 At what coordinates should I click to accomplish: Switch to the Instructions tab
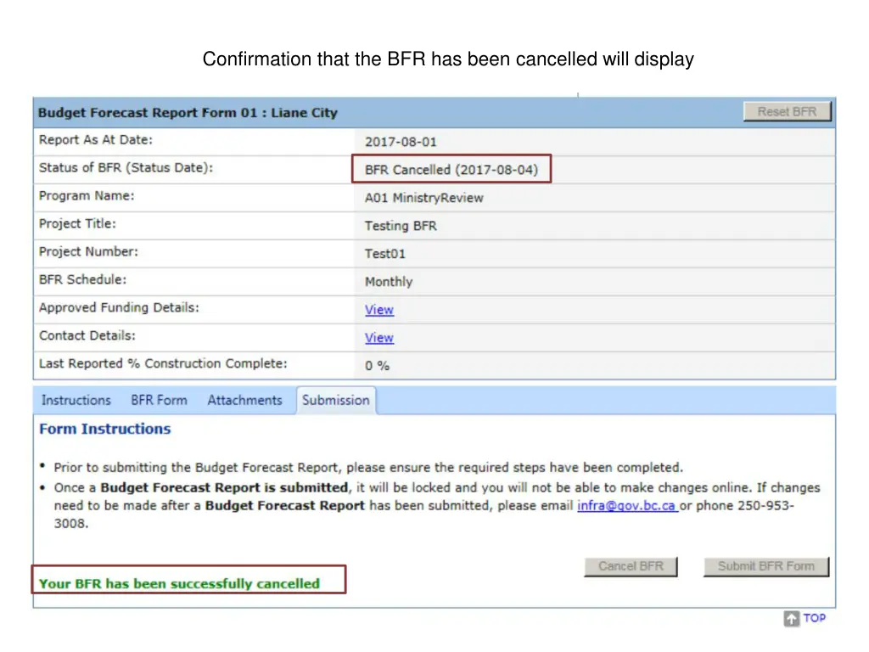click(x=76, y=401)
